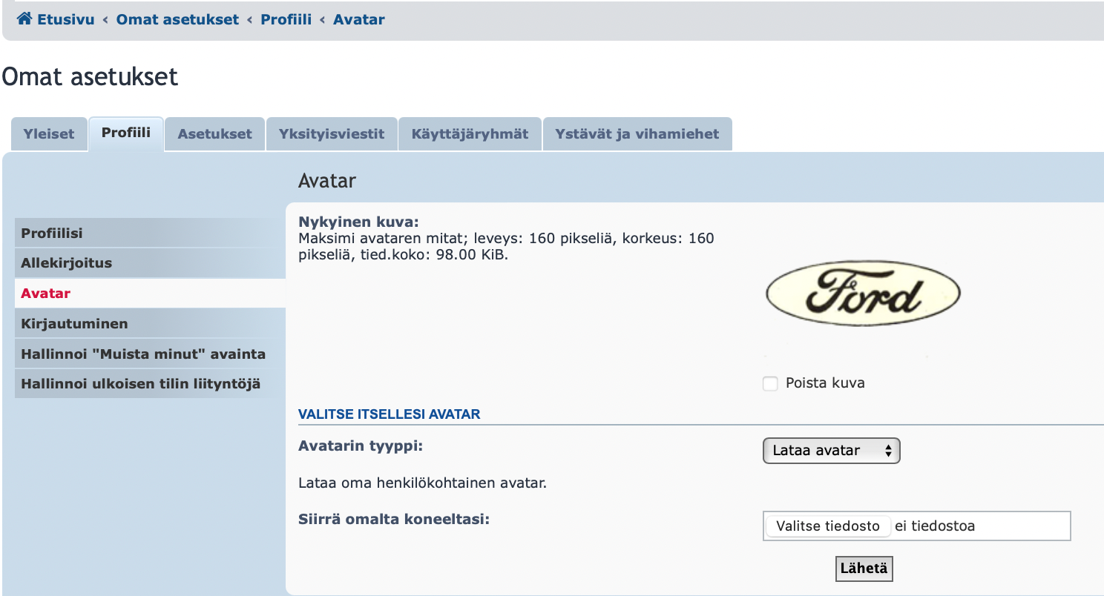Go to Omat asetukset breadcrumb link
The width and height of the screenshot is (1104, 596).
pyautogui.click(x=177, y=19)
